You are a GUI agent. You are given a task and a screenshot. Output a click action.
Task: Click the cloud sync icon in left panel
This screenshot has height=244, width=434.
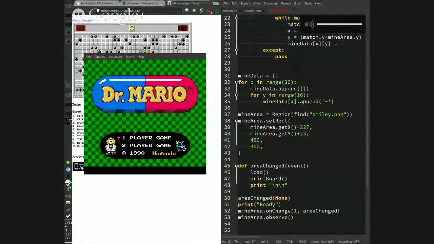tap(68, 183)
